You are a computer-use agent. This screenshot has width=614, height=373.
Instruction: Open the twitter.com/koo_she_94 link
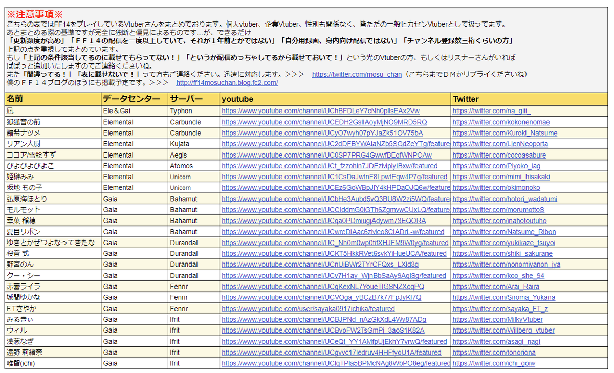498,275
